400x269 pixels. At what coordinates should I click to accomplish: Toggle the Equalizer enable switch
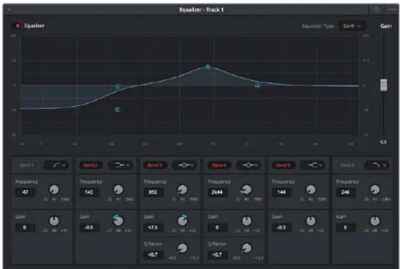16,26
